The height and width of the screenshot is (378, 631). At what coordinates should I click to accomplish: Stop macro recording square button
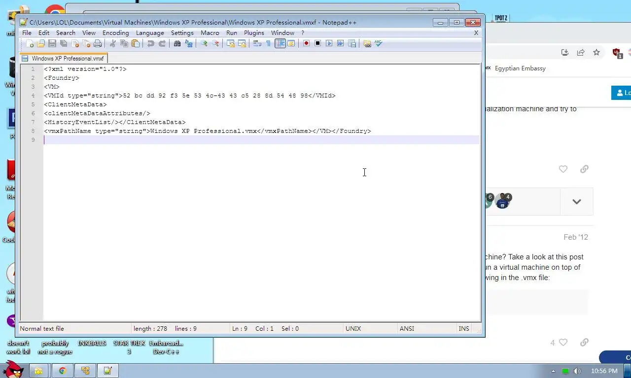317,43
